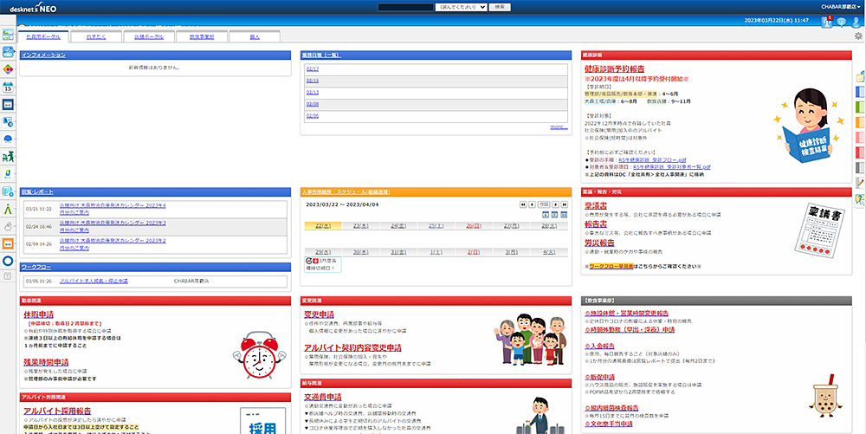The width and height of the screenshot is (866, 434).
Task: Open the 3月度 schedule event on 29th
Action: click(323, 264)
